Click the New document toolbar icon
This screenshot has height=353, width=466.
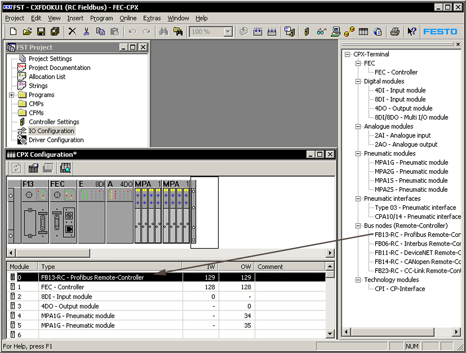tap(13, 32)
